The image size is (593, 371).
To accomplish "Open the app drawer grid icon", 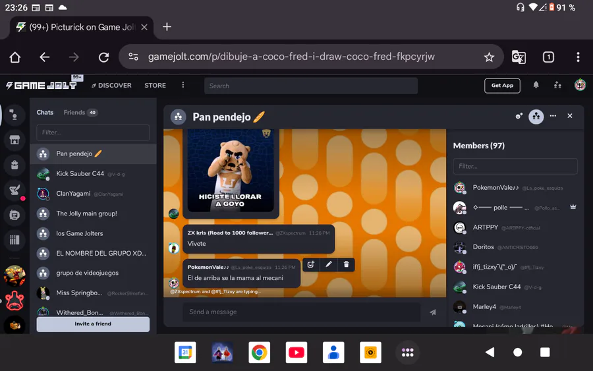I will tap(407, 353).
